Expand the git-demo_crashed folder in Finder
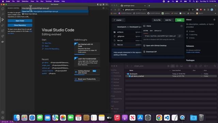Viewport: 218px width, 123px height. 128,76
